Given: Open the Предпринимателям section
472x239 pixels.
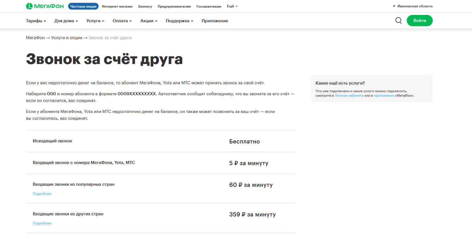Looking at the screenshot, I should 174,6.
